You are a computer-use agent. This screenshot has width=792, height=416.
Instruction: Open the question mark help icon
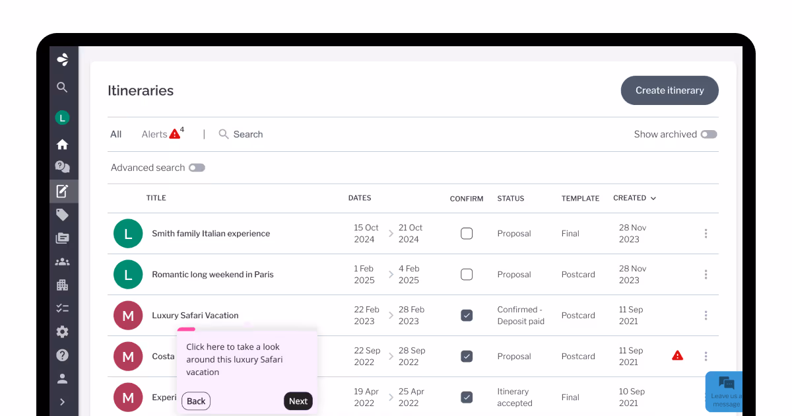coord(62,355)
